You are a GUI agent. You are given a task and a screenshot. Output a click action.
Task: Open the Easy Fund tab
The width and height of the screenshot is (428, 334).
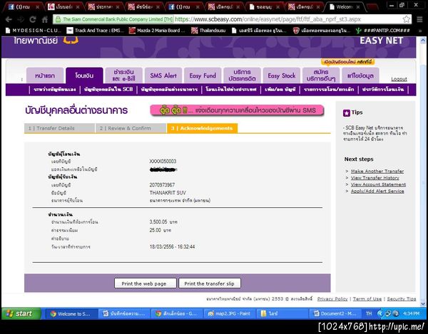pyautogui.click(x=203, y=75)
